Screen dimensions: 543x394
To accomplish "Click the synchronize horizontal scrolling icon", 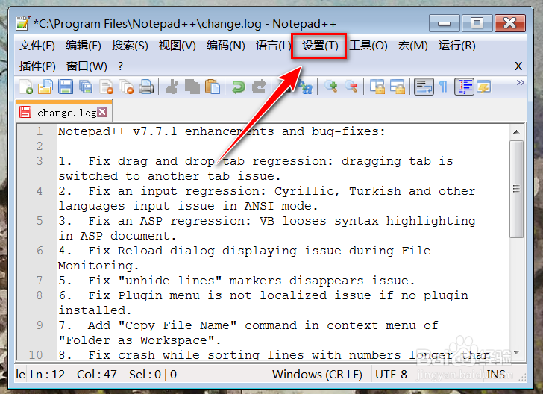I will point(398,87).
